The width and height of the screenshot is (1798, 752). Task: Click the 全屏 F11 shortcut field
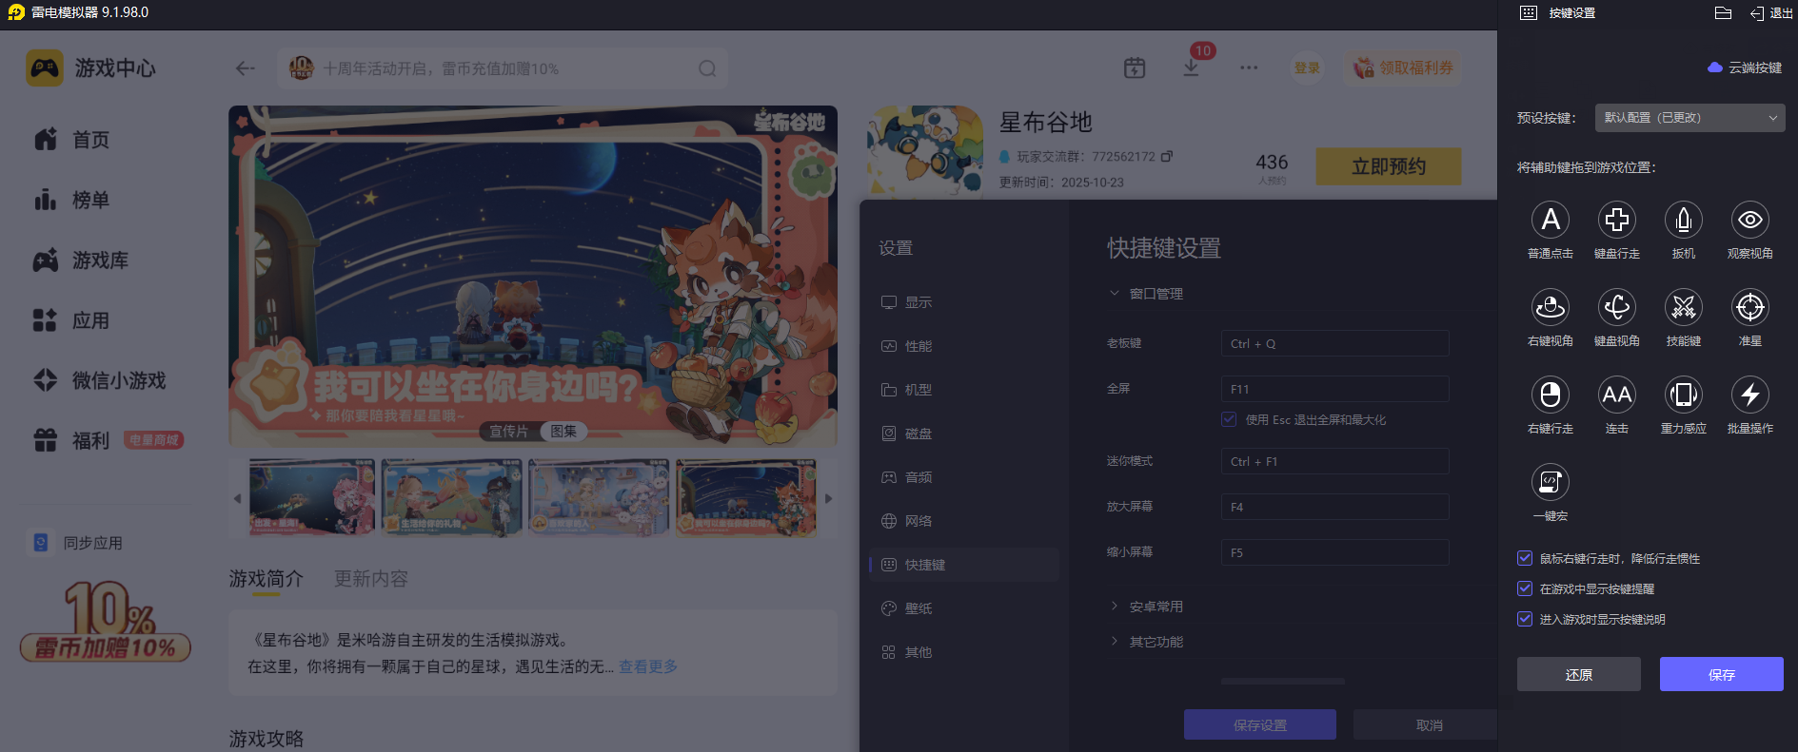coord(1334,389)
